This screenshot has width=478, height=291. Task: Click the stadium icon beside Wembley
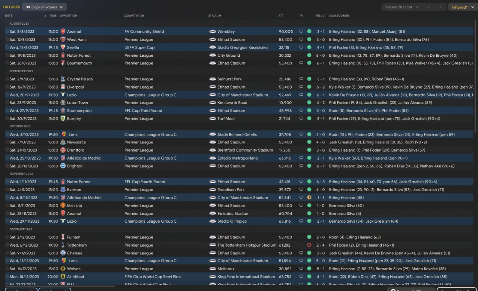coord(212,32)
